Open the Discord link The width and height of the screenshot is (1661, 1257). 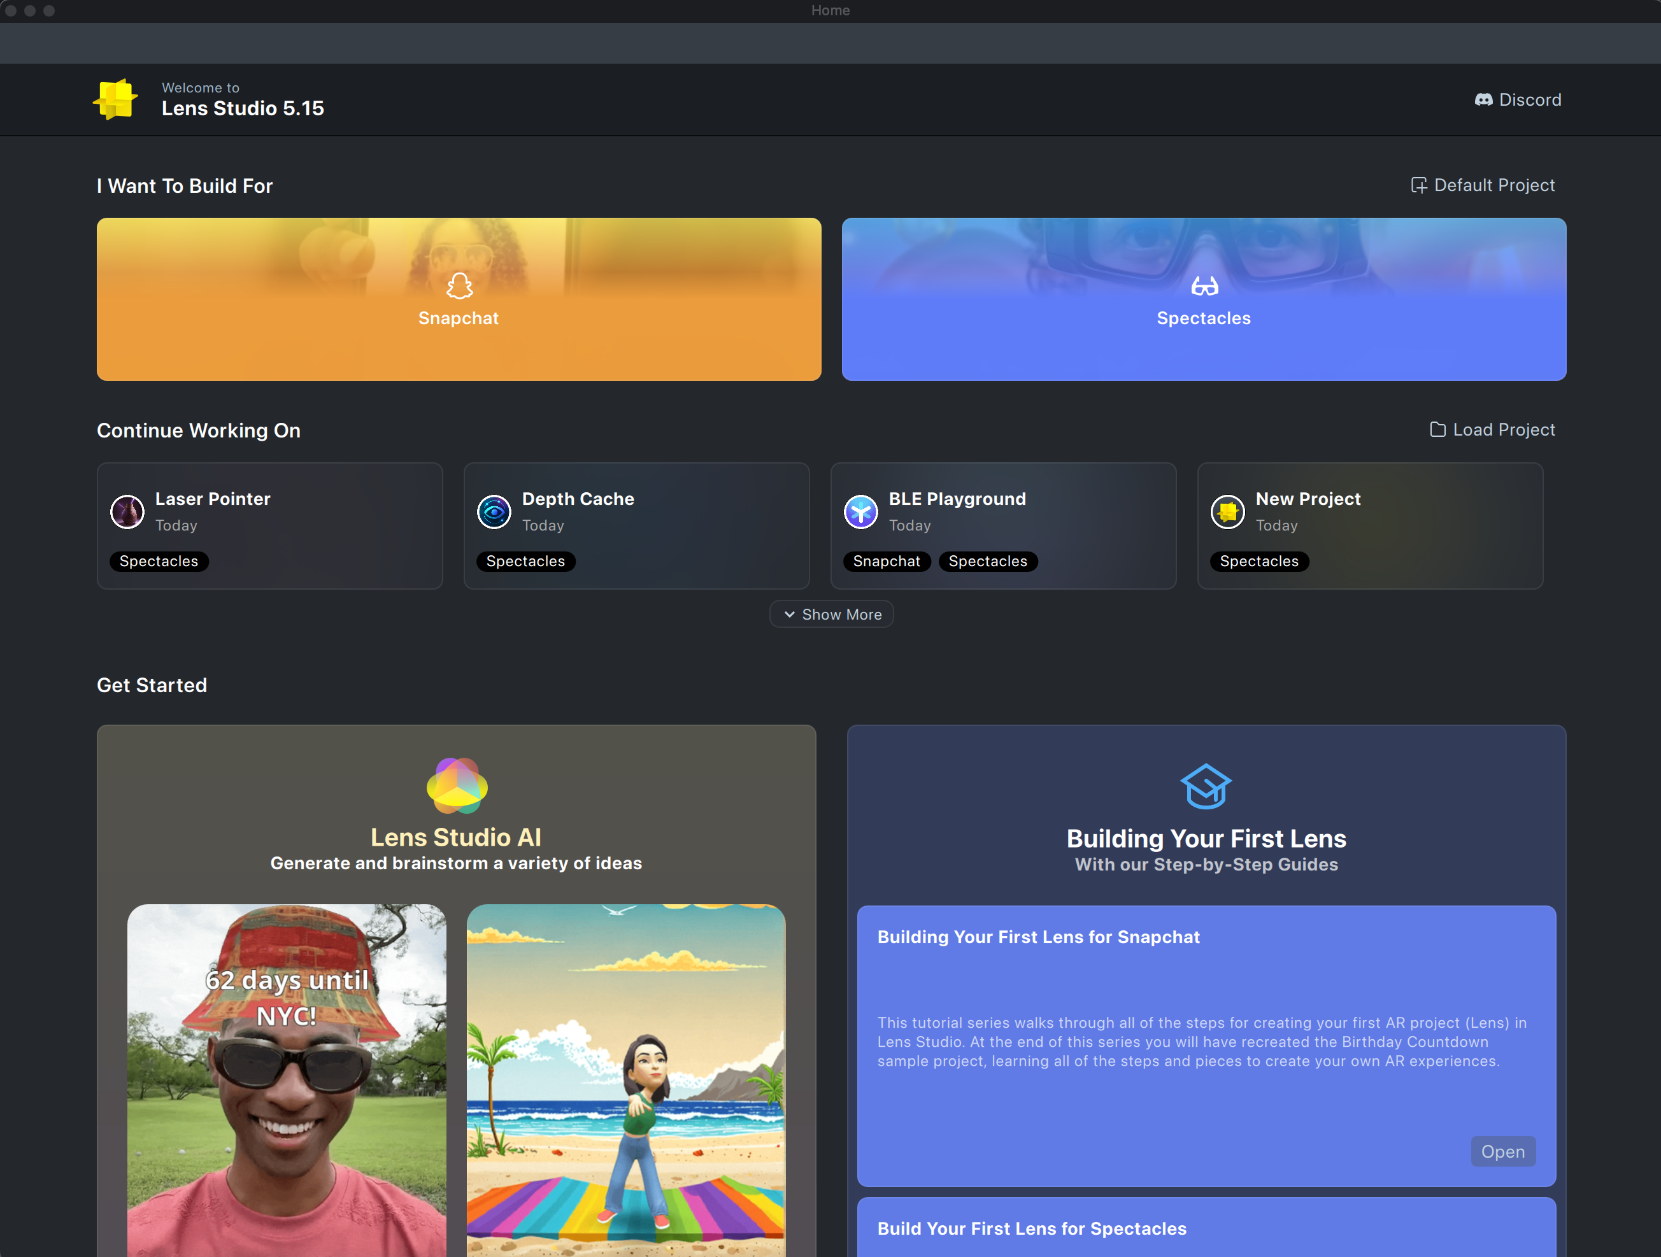[x=1518, y=100]
